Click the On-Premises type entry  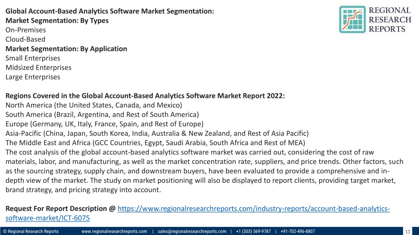click(x=26, y=30)
